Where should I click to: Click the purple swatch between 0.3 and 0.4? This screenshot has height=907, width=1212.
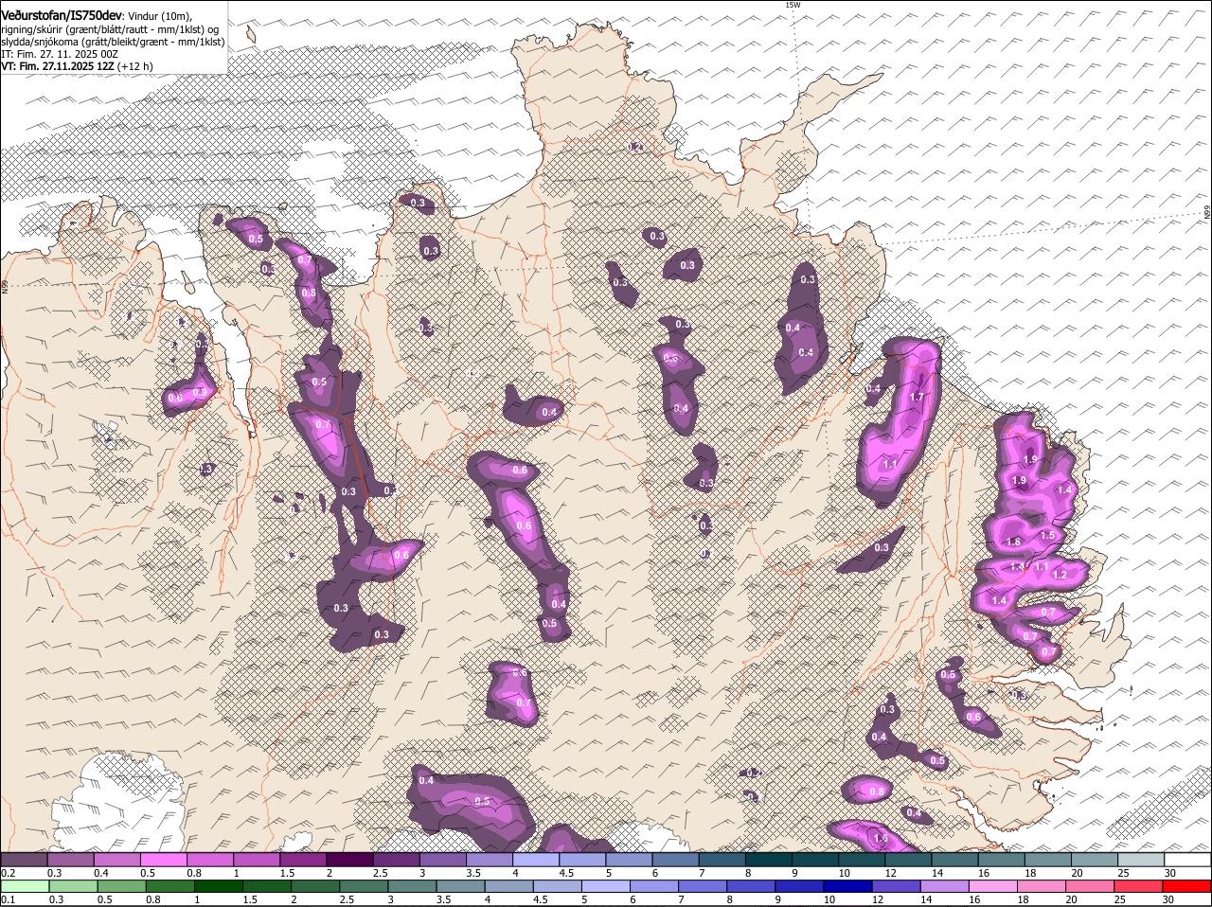point(70,860)
